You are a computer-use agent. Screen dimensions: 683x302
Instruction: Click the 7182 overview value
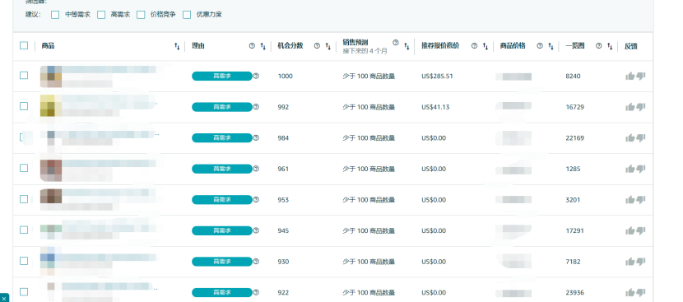(x=573, y=262)
